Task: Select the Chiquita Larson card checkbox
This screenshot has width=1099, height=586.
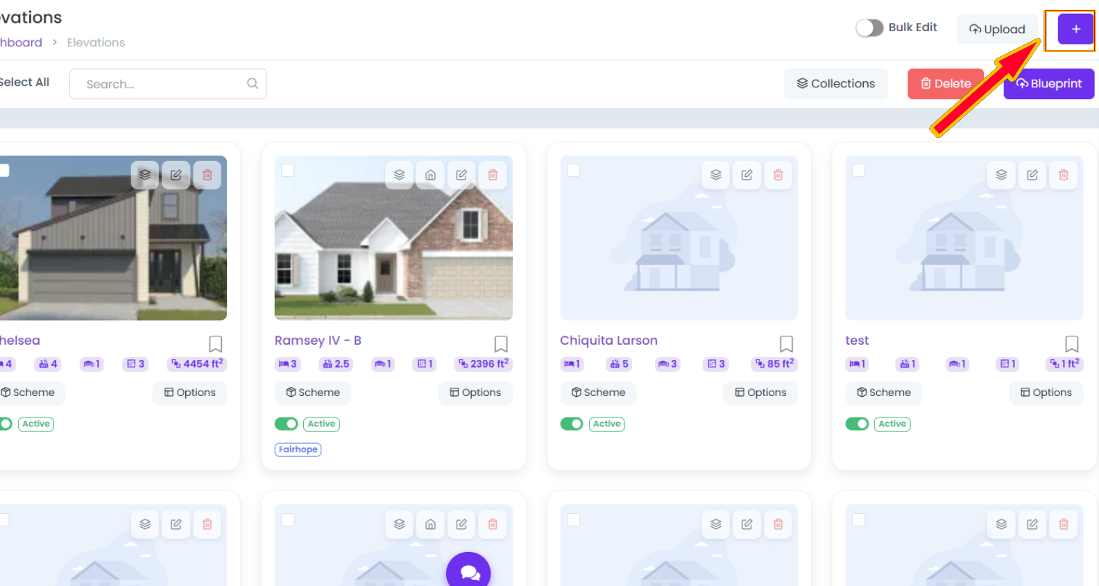Action: pos(574,171)
